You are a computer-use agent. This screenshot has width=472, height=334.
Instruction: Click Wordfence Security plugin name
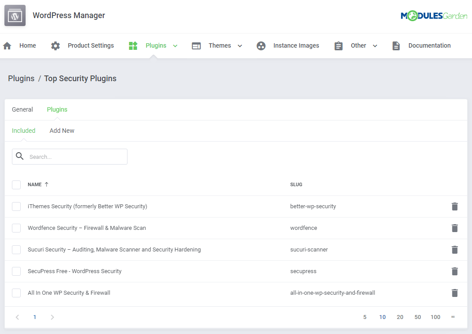87,228
